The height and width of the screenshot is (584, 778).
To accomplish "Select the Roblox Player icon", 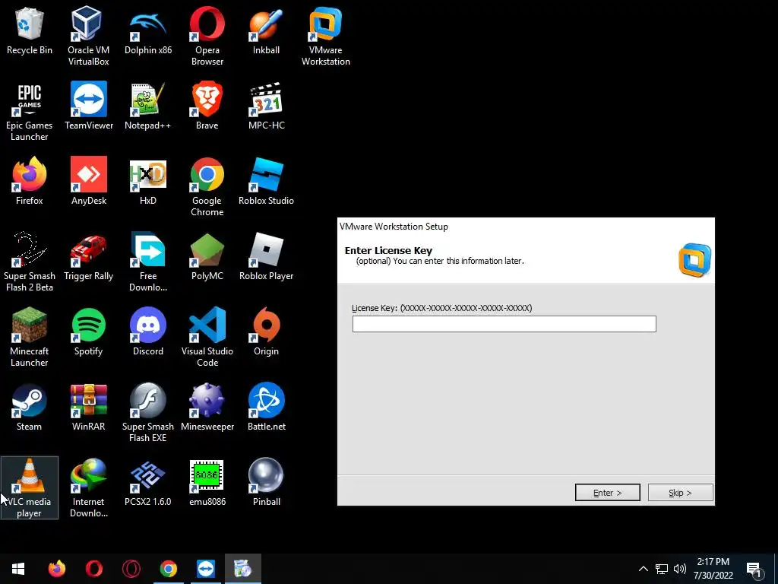I will 267,257.
